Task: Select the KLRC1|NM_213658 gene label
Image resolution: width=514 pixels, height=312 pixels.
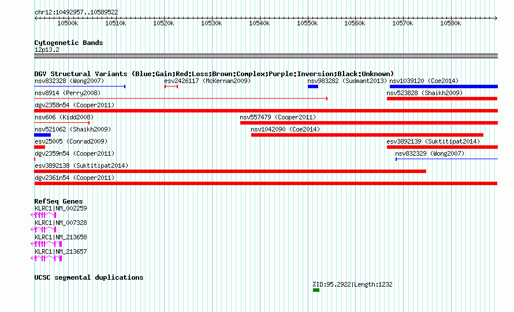Action: [x=61, y=237]
